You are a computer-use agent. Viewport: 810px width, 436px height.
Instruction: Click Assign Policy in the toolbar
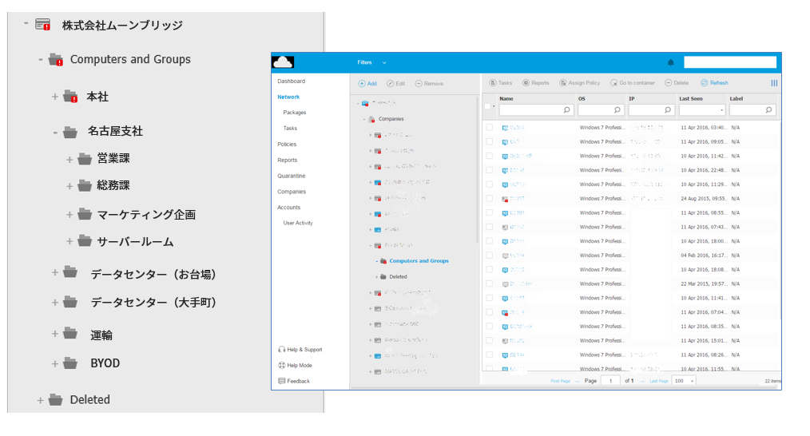click(x=580, y=83)
